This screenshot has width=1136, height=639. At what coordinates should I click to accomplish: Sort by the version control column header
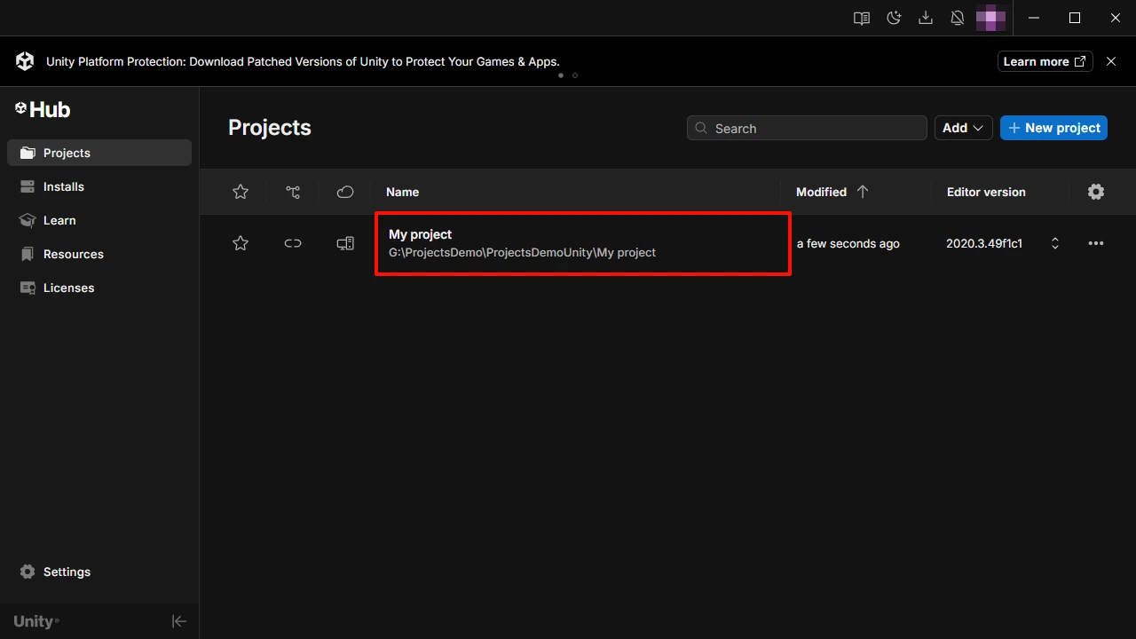click(x=293, y=192)
